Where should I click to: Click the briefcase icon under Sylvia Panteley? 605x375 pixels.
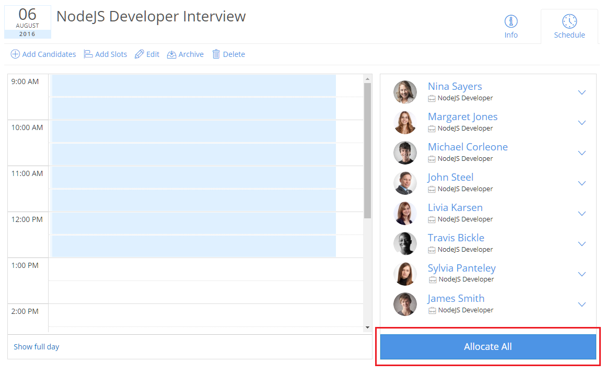tap(433, 280)
